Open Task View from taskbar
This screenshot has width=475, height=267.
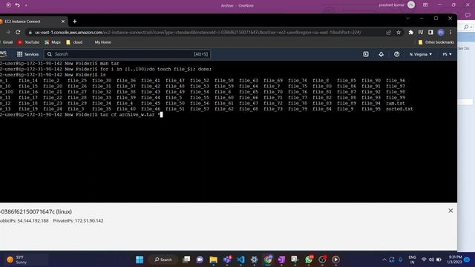point(186,260)
